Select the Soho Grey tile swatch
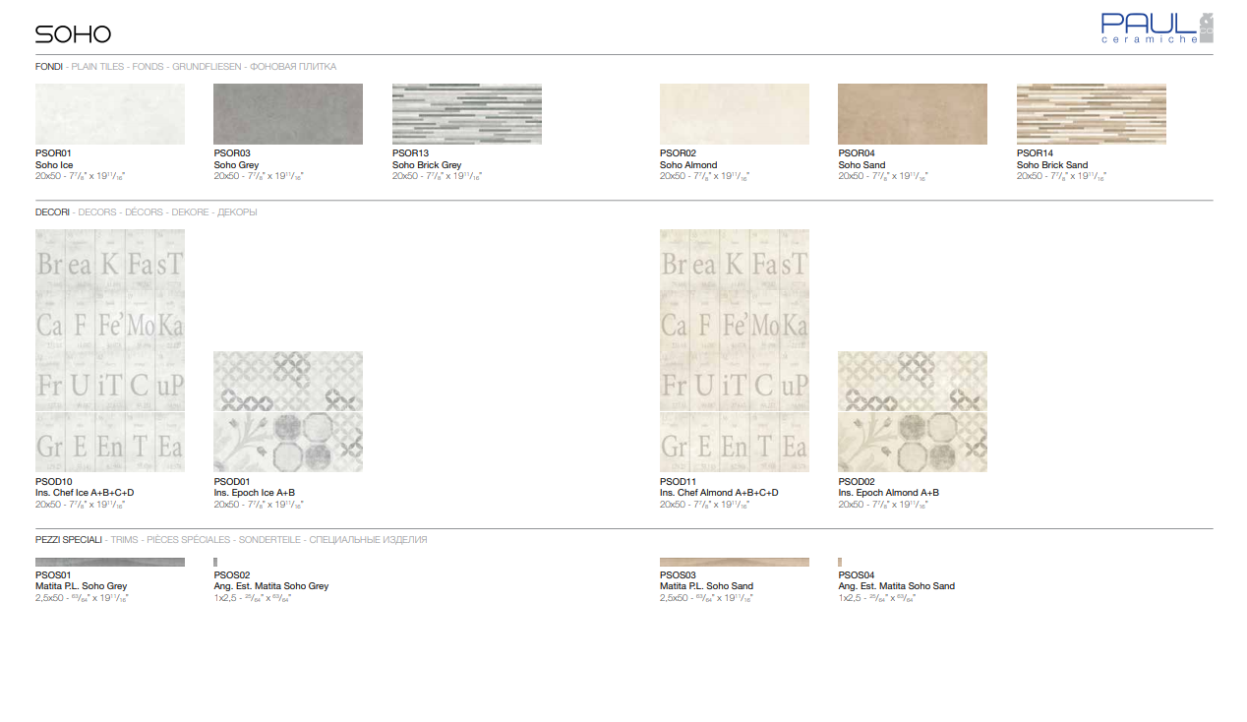The height and width of the screenshot is (722, 1247). [288, 114]
